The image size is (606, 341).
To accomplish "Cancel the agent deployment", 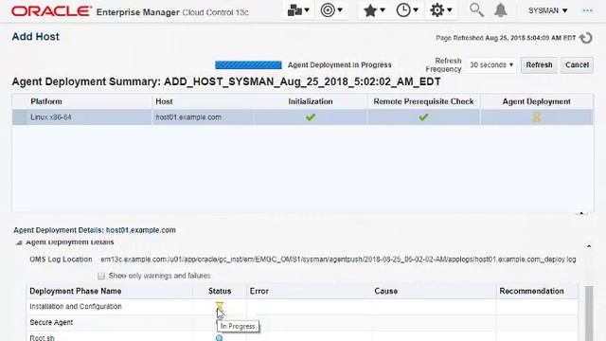I will (577, 65).
